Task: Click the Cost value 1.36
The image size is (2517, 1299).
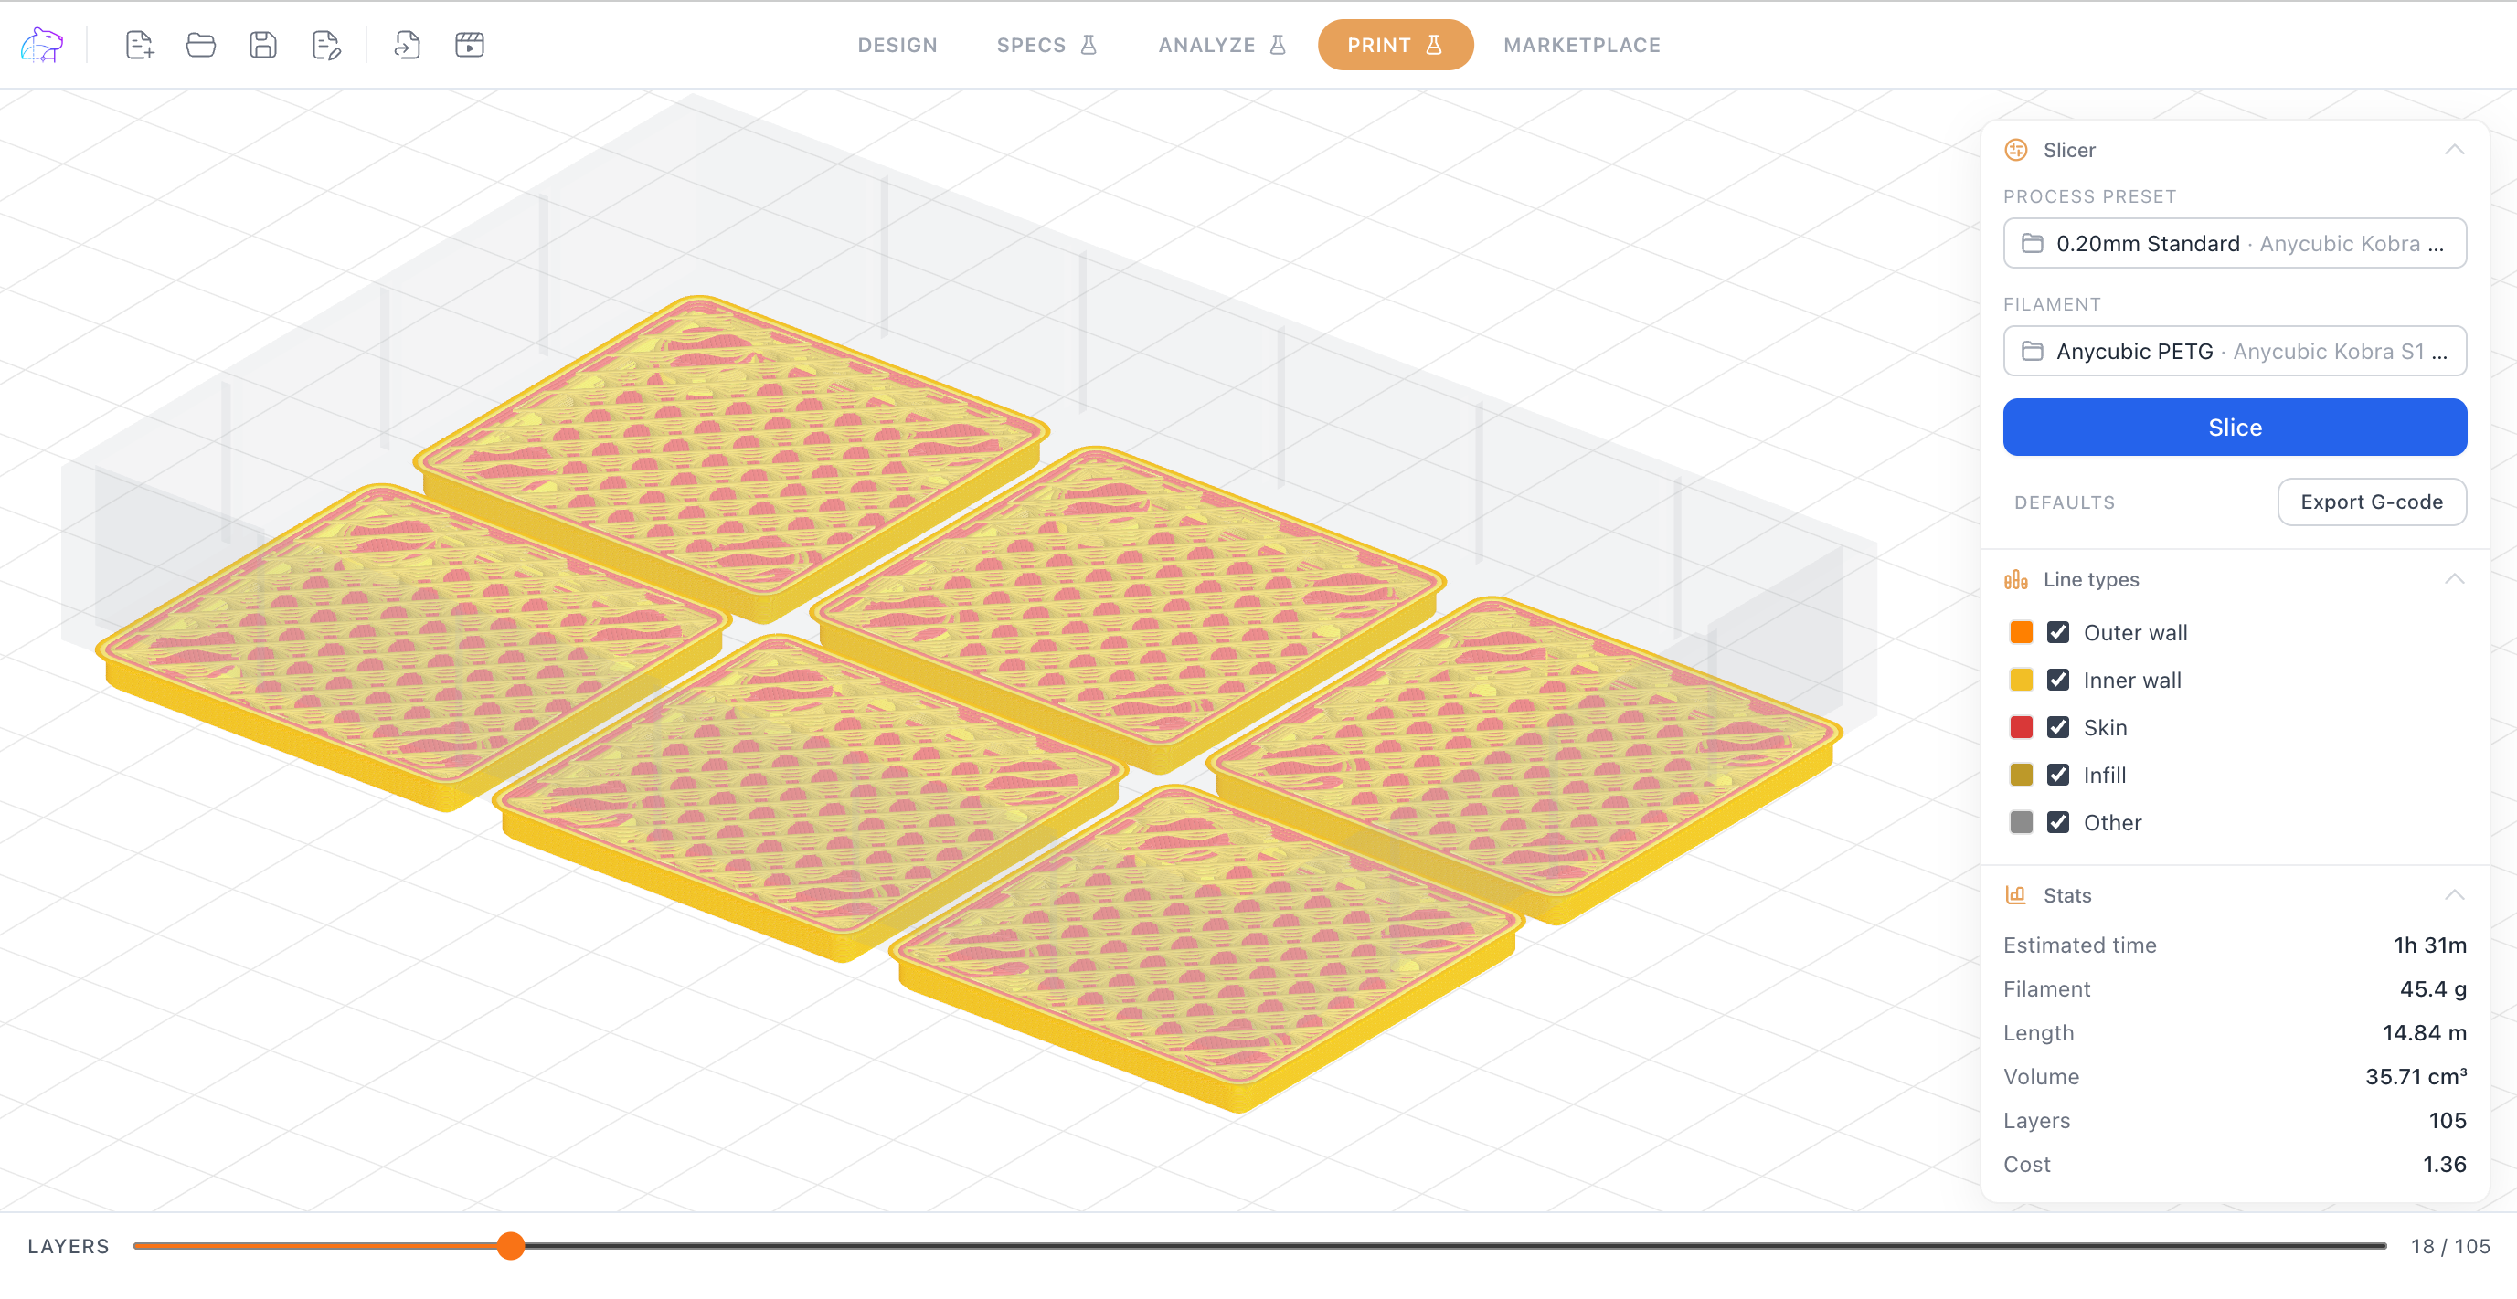Action: tap(2445, 1164)
